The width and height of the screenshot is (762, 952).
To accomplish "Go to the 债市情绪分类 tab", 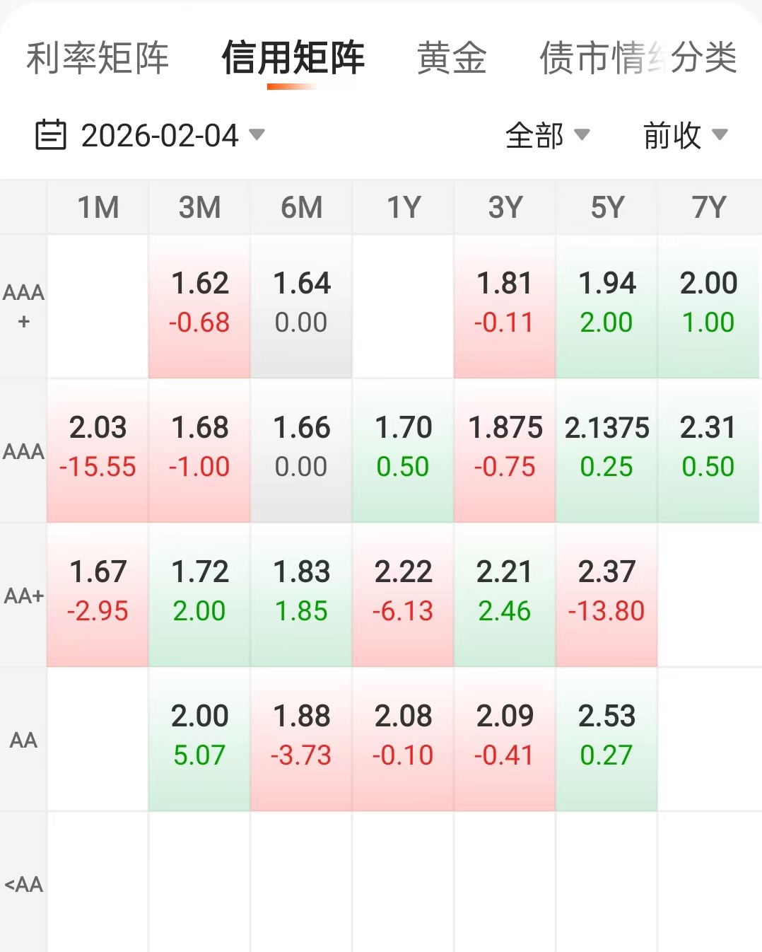I will (638, 58).
